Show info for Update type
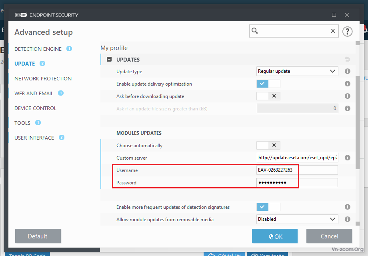 [x=347, y=71]
